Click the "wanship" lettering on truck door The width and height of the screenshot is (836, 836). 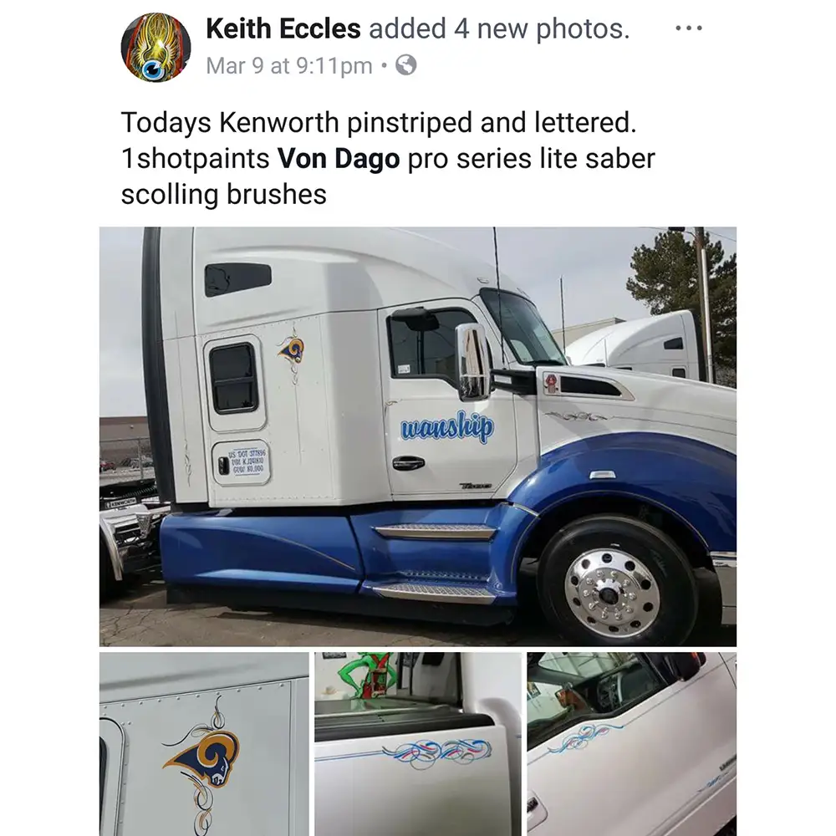click(x=447, y=428)
